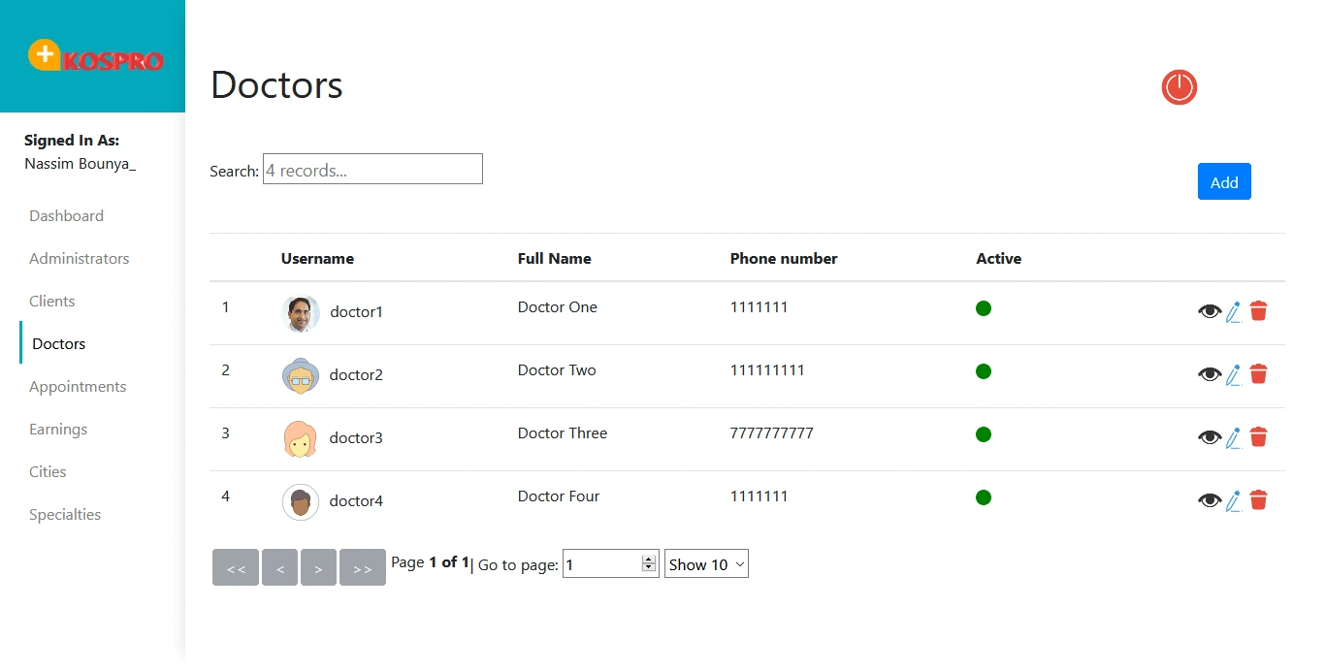Click the blue Add button
Viewport: 1325px width, 672px height.
click(1224, 181)
